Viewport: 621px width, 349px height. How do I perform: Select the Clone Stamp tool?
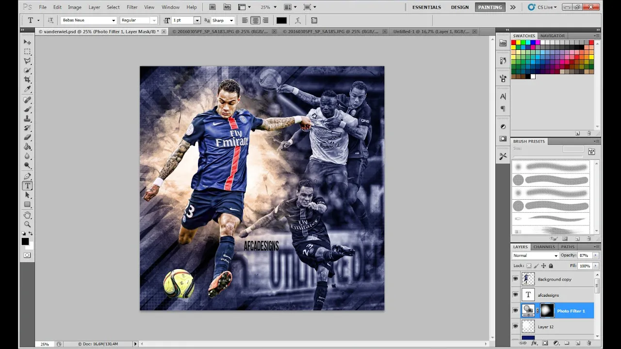pyautogui.click(x=27, y=119)
